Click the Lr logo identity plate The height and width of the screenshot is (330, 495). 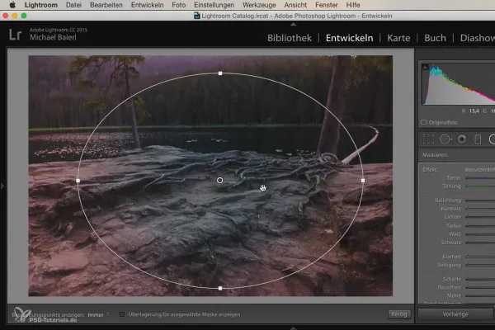click(x=15, y=35)
